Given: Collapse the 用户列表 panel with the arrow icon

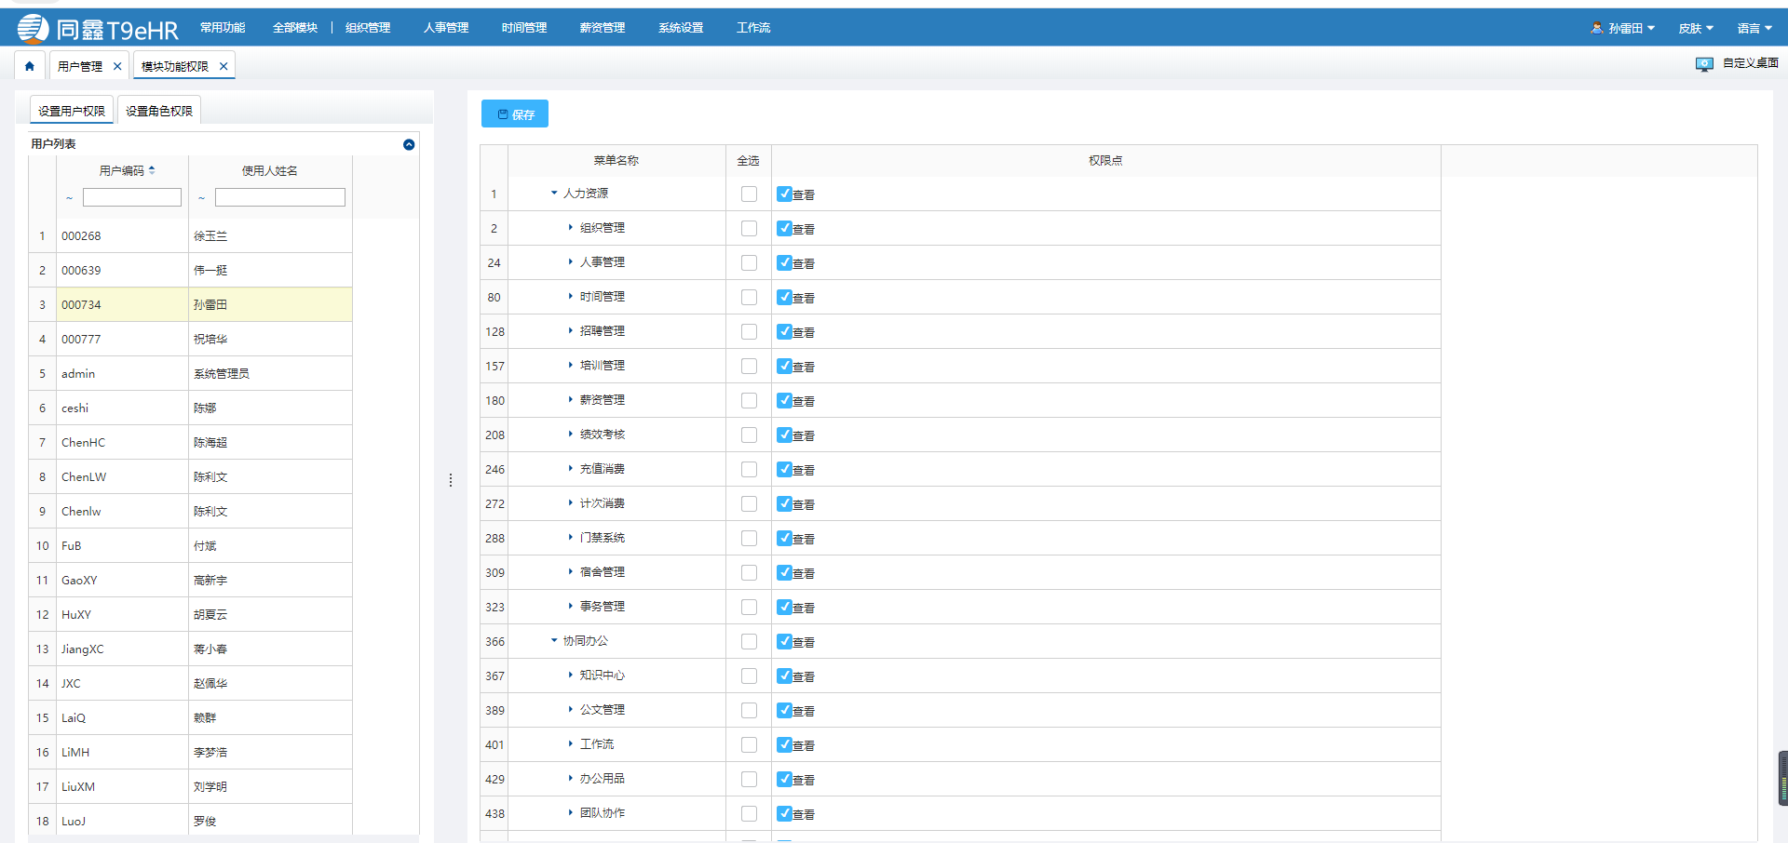Looking at the screenshot, I should coord(409,144).
